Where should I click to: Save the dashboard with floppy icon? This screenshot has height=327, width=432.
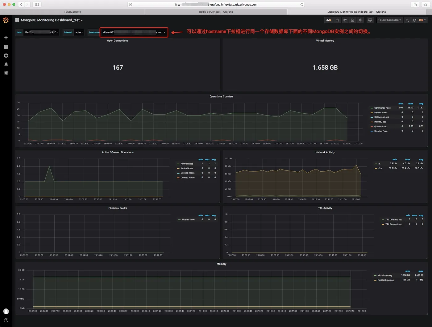click(x=352, y=20)
